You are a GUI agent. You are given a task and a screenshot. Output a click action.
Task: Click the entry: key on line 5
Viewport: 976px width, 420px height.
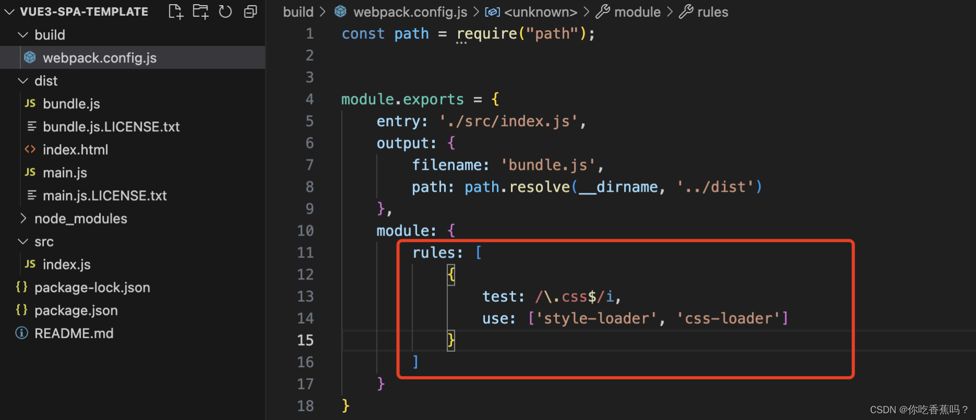pos(402,121)
